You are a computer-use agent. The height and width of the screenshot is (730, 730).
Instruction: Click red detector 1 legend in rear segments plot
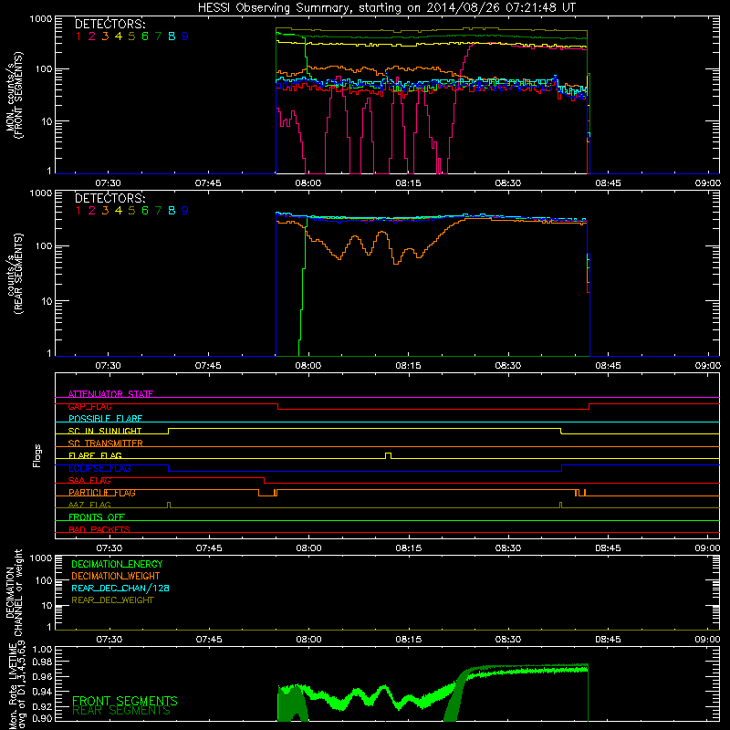tap(78, 211)
